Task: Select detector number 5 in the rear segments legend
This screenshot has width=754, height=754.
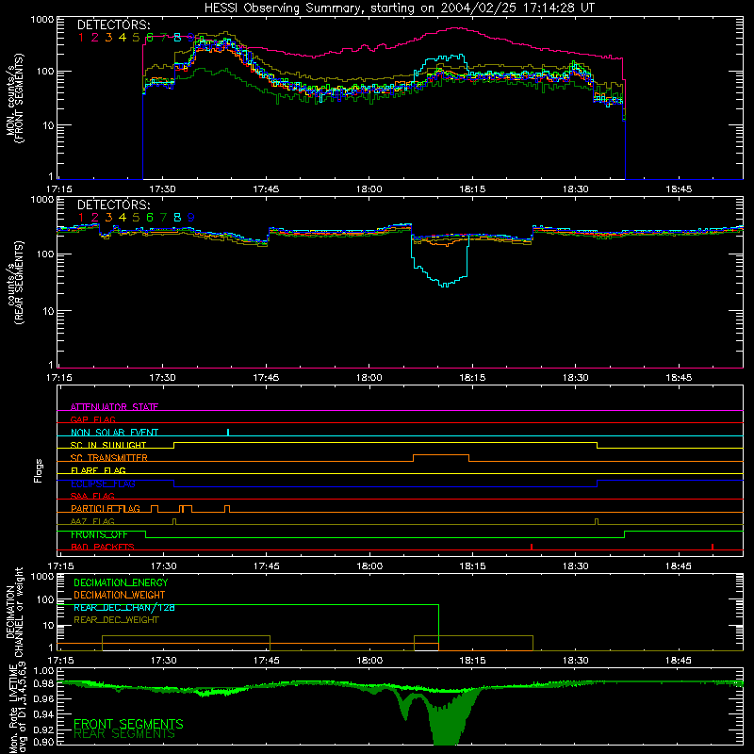Action: click(x=136, y=218)
